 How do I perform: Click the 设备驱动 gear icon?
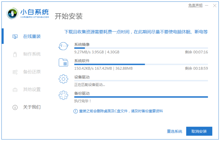63,79
